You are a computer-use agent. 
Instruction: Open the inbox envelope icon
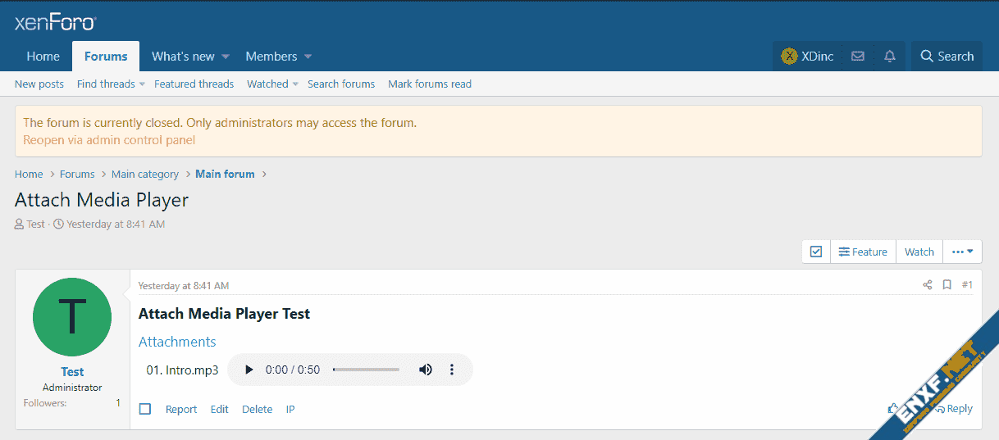tap(858, 57)
